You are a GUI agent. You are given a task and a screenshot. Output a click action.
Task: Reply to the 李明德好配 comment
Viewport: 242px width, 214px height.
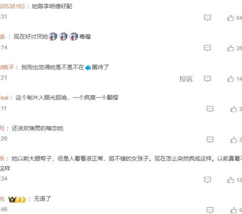(x=207, y=18)
